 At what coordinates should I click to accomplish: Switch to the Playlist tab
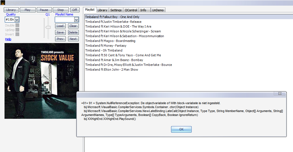click(90, 10)
